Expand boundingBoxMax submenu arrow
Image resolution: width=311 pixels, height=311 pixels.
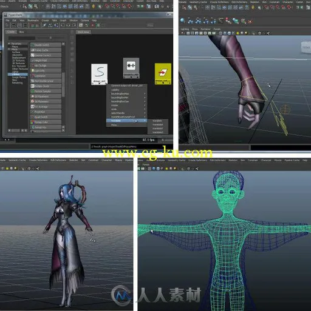[145, 94]
